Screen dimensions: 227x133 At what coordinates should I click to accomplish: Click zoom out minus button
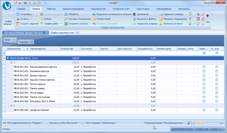193,123
